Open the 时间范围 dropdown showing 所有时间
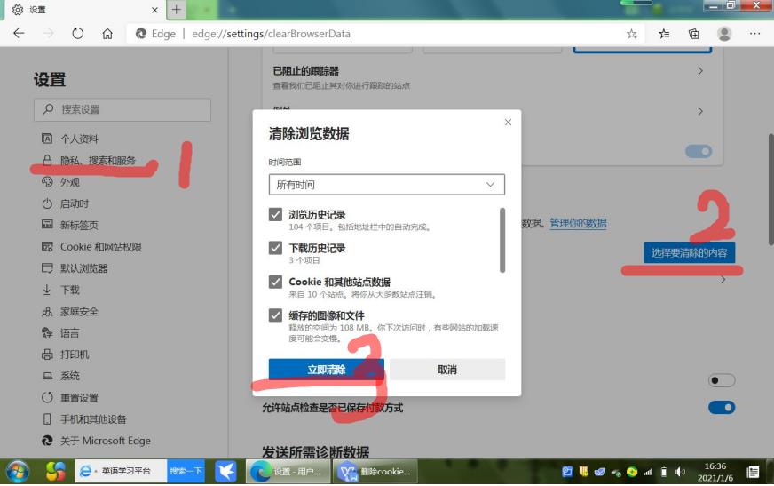This screenshot has height=486, width=774. (x=386, y=185)
